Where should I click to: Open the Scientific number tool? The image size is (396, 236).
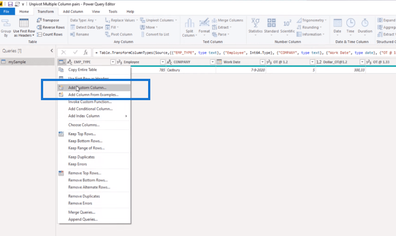point(288,27)
